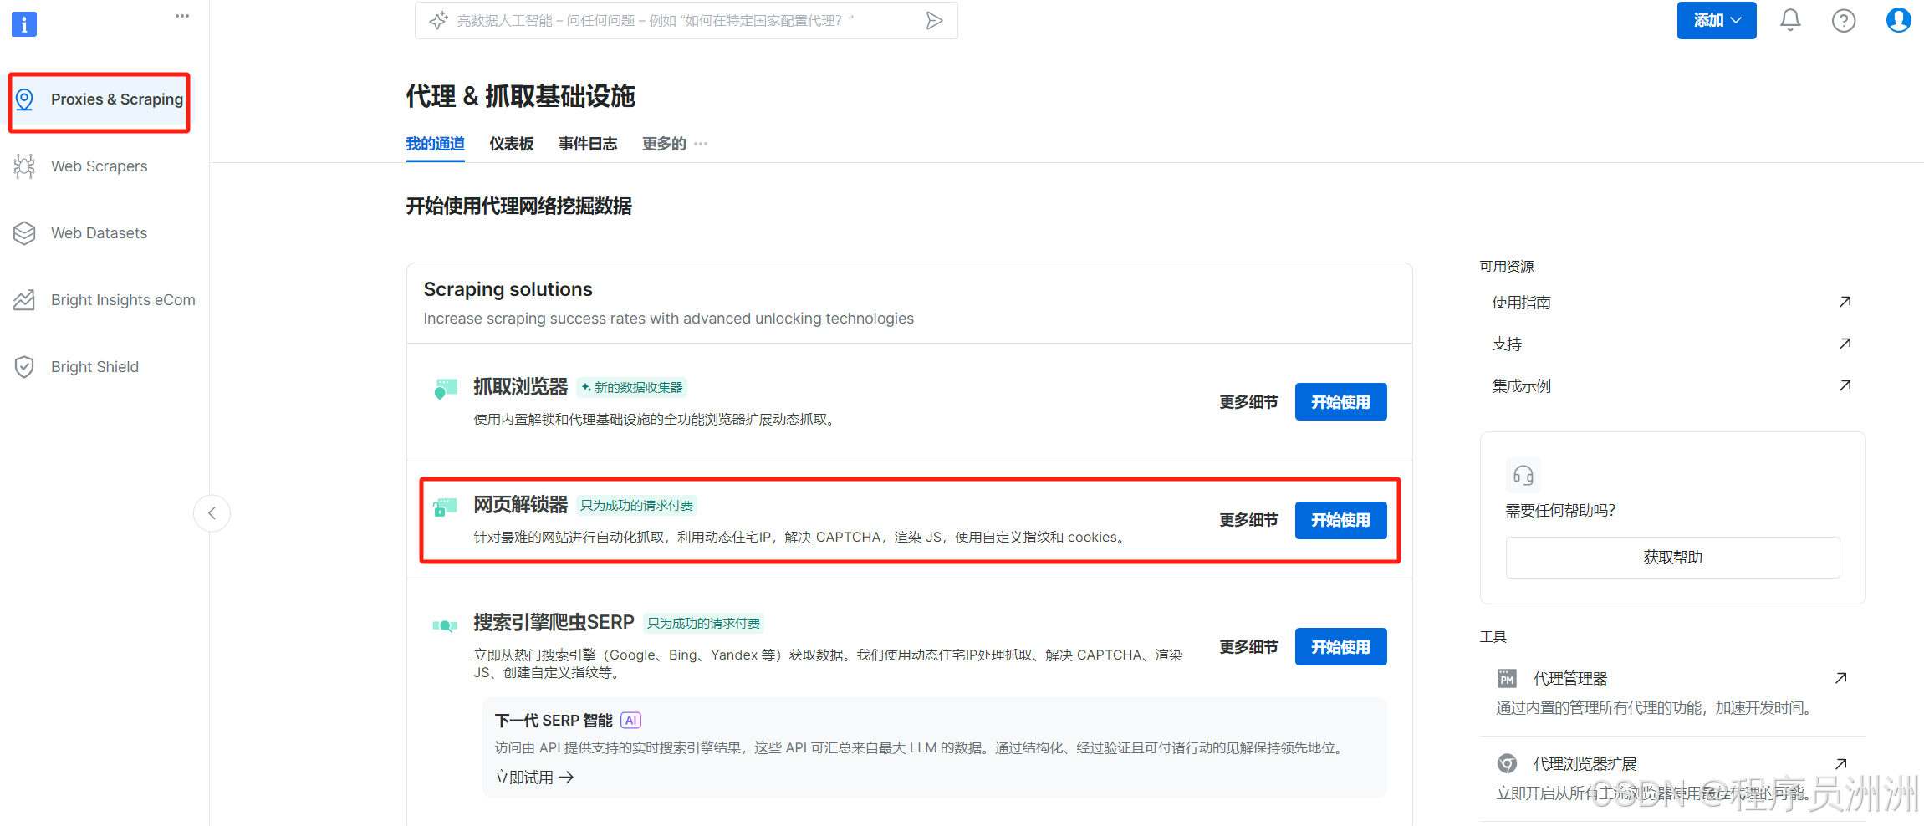Click 更多细节 for 网页解锁器
This screenshot has width=1924, height=826.
(x=1248, y=520)
